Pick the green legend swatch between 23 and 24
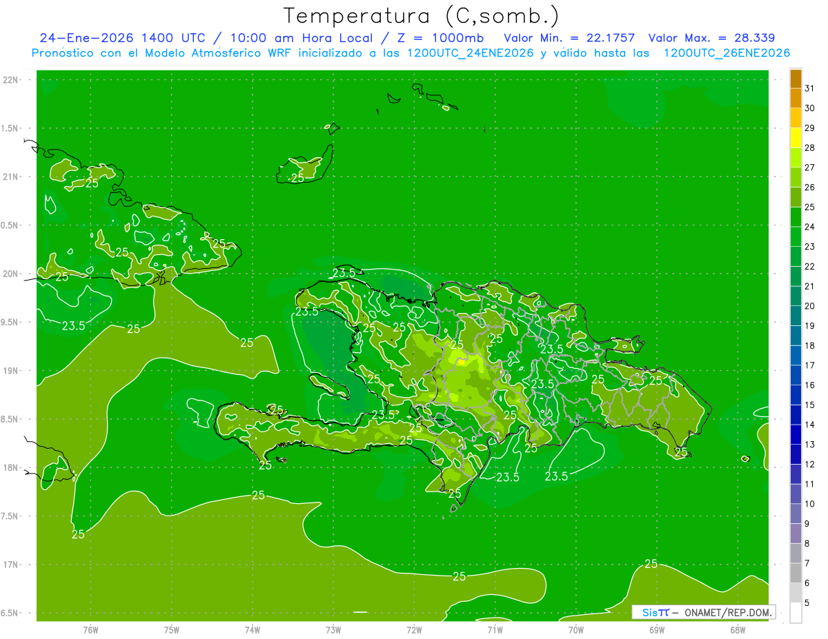Image resolution: width=828 pixels, height=639 pixels. pyautogui.click(x=796, y=236)
